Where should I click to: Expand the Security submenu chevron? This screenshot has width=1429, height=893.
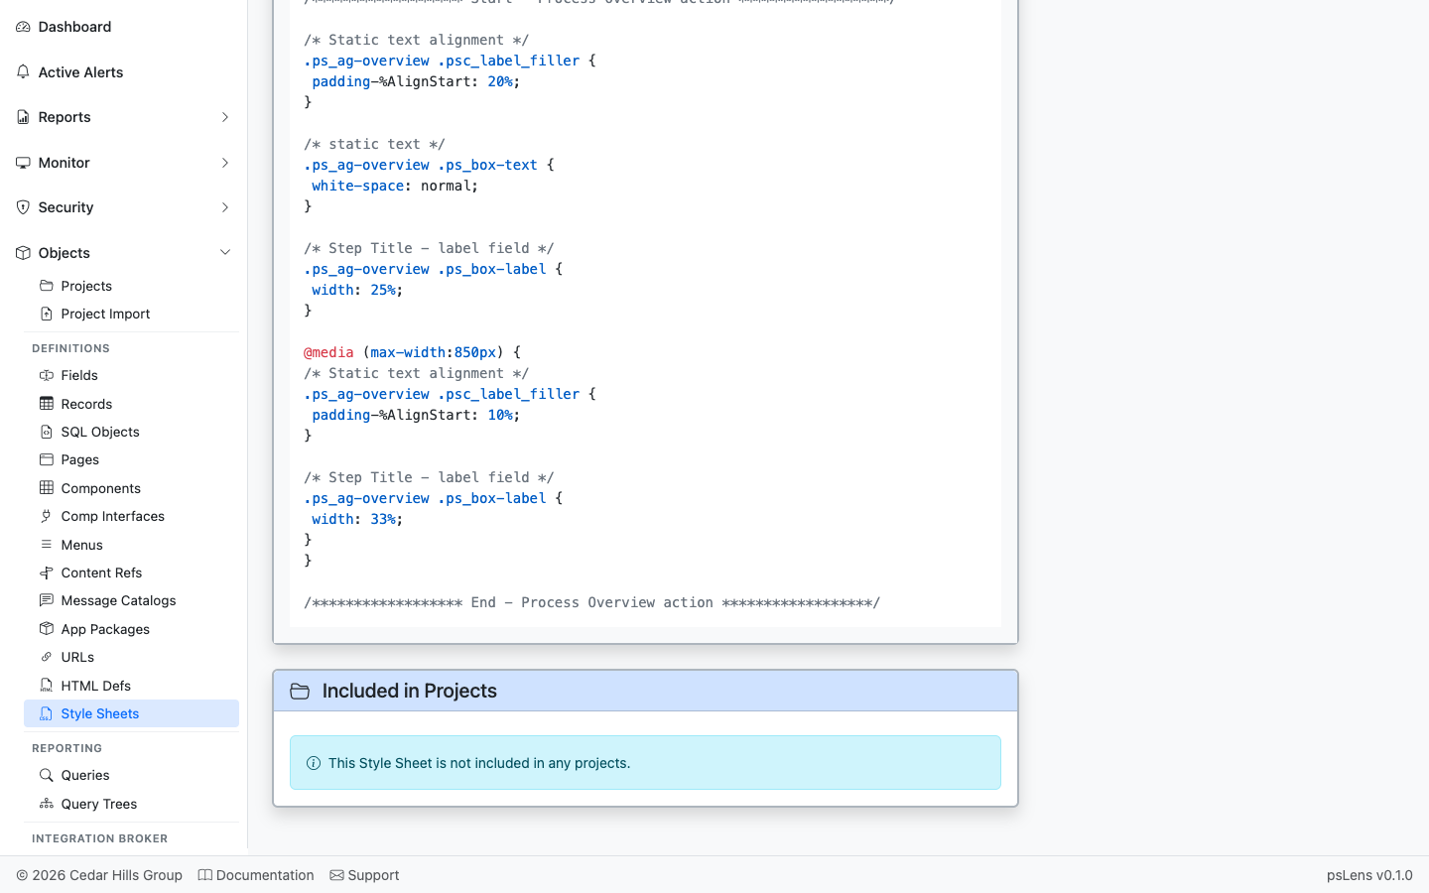coord(225,207)
